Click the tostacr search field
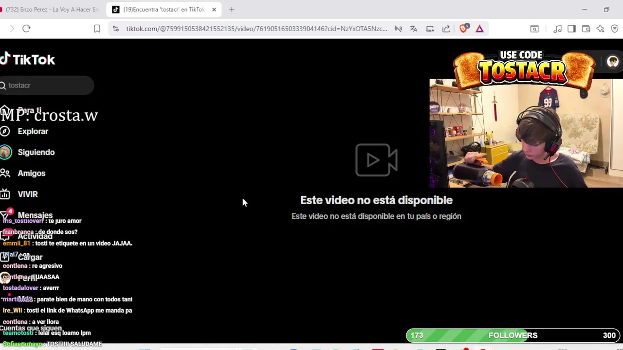The width and height of the screenshot is (623, 350). [47, 85]
